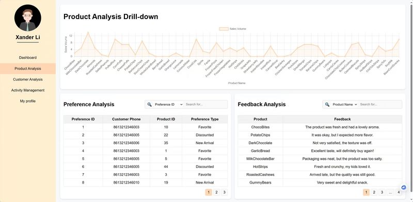
Task: Toggle the Sales Volume legend swatch
Action: point(224,29)
